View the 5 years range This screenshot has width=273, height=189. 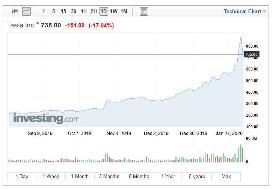click(197, 177)
